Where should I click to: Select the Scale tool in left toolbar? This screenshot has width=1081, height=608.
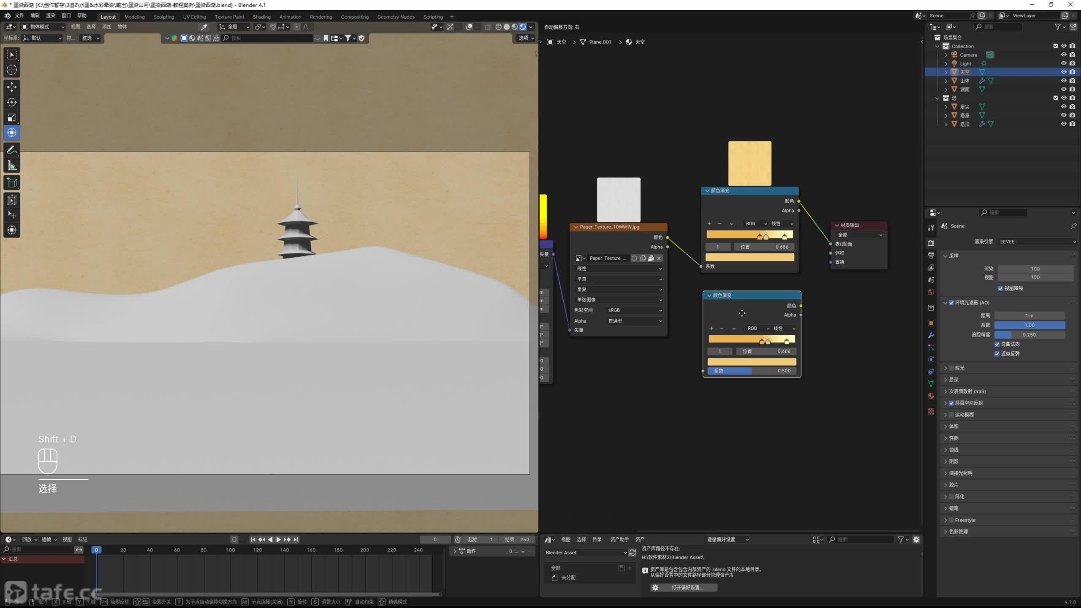[12, 117]
